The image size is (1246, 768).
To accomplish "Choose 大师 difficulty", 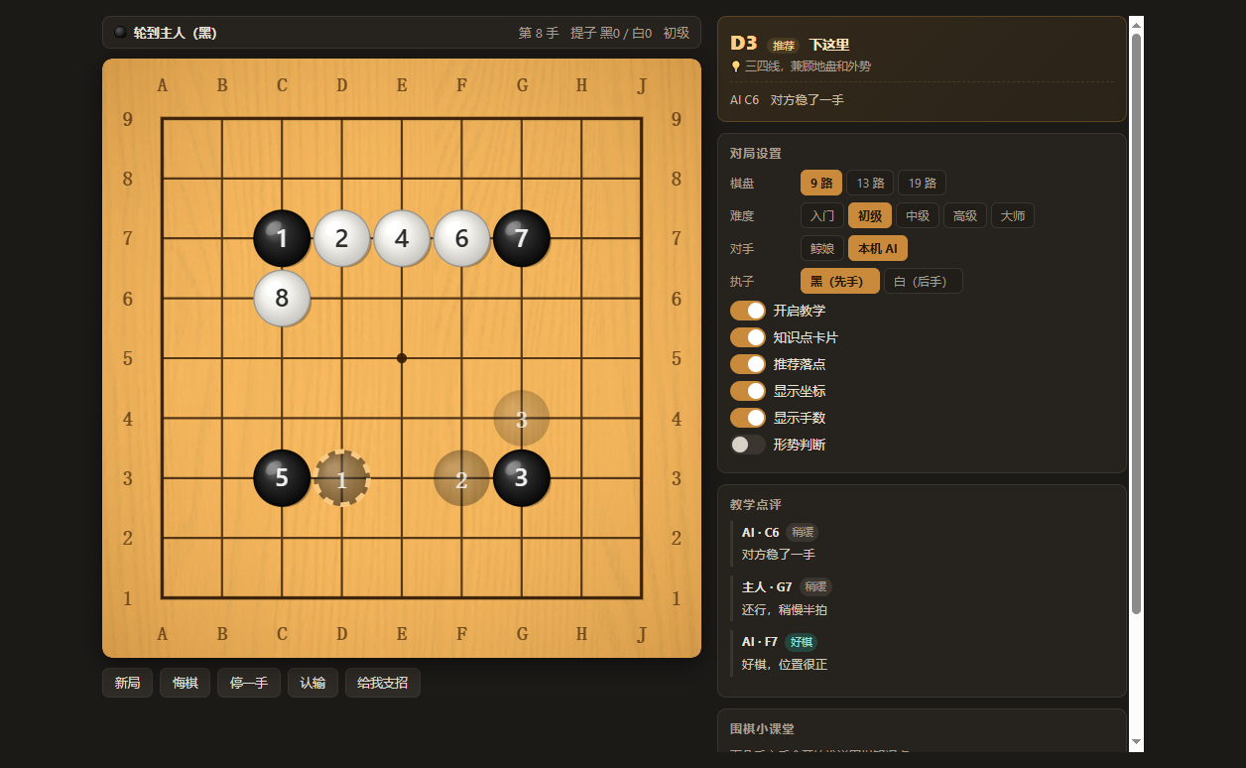I will [x=1013, y=215].
